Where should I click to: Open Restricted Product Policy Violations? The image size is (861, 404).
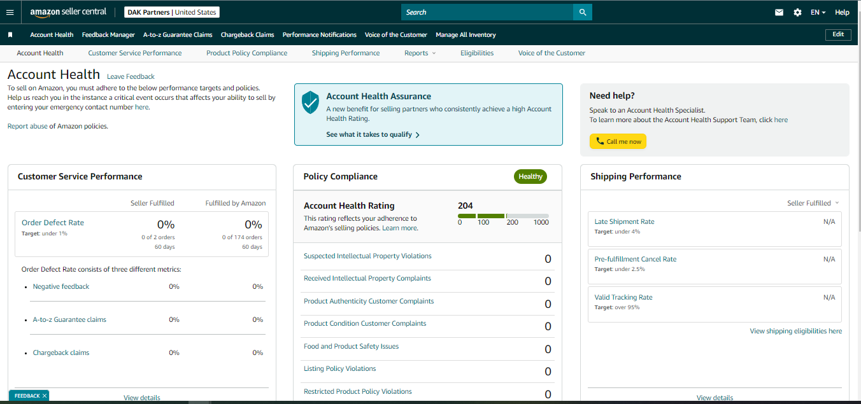click(358, 392)
